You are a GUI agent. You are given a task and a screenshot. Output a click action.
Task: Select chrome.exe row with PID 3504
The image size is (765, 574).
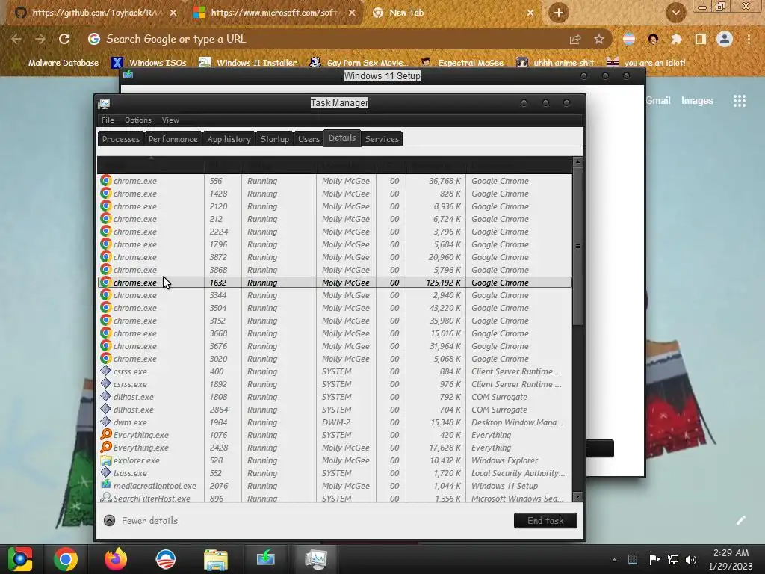(335, 308)
